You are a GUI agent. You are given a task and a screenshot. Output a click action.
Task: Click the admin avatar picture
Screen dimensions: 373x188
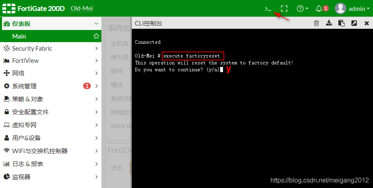coord(341,9)
